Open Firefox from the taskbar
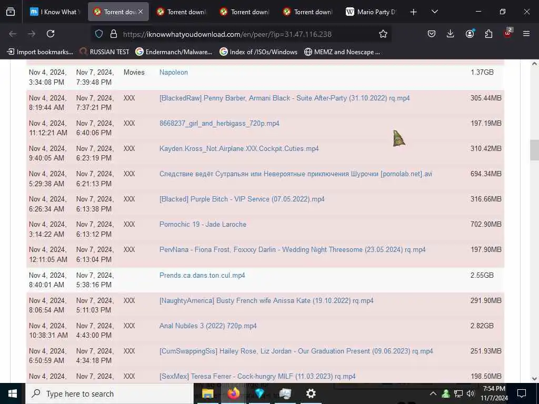 coord(234,393)
